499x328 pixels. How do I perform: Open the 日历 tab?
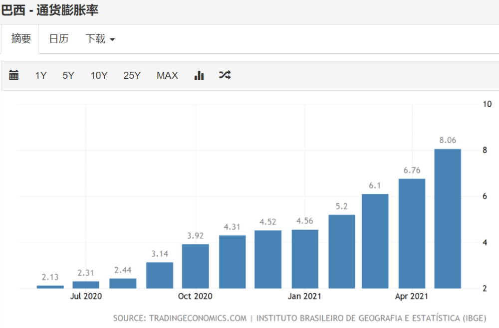point(59,39)
